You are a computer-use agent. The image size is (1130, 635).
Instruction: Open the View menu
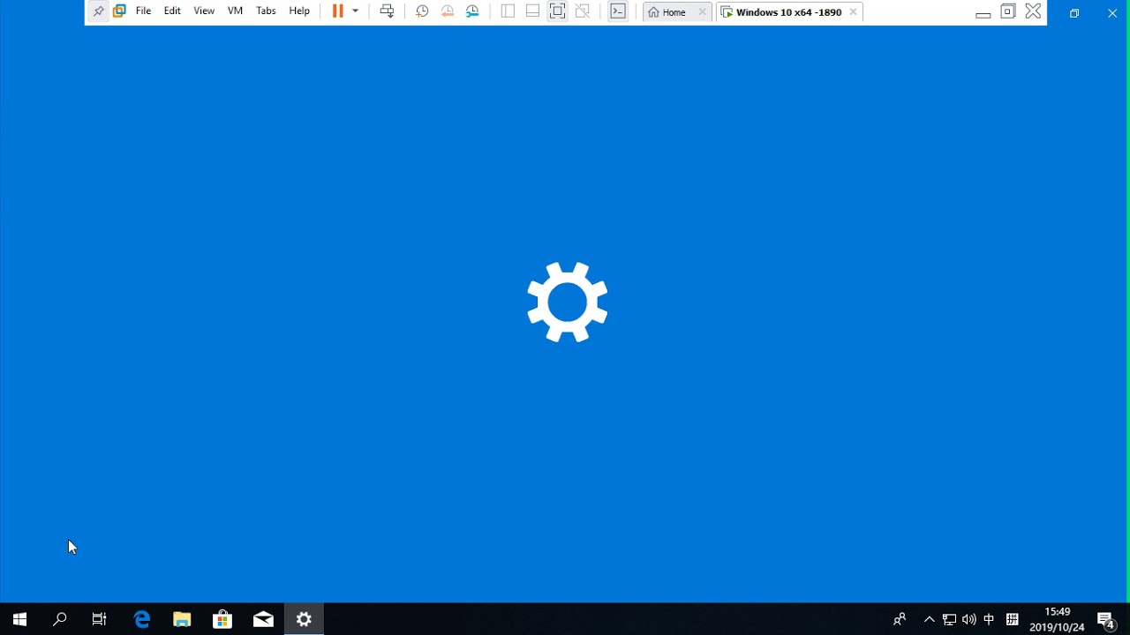pyautogui.click(x=204, y=11)
